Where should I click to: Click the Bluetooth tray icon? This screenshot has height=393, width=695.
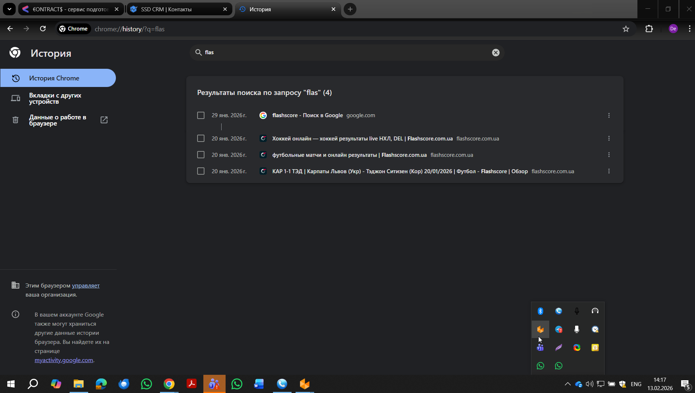coord(540,311)
